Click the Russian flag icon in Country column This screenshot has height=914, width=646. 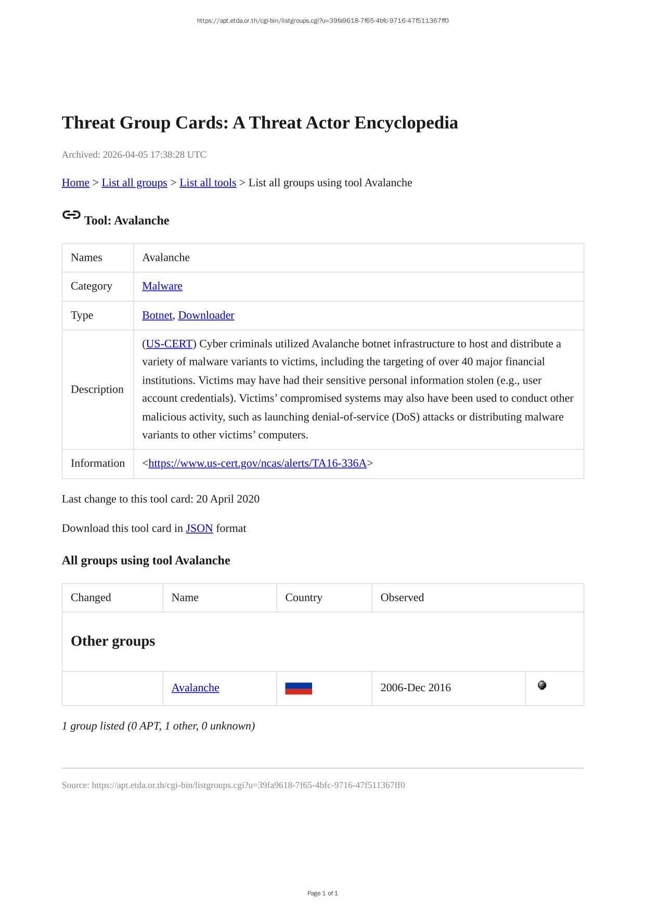pyautogui.click(x=299, y=688)
